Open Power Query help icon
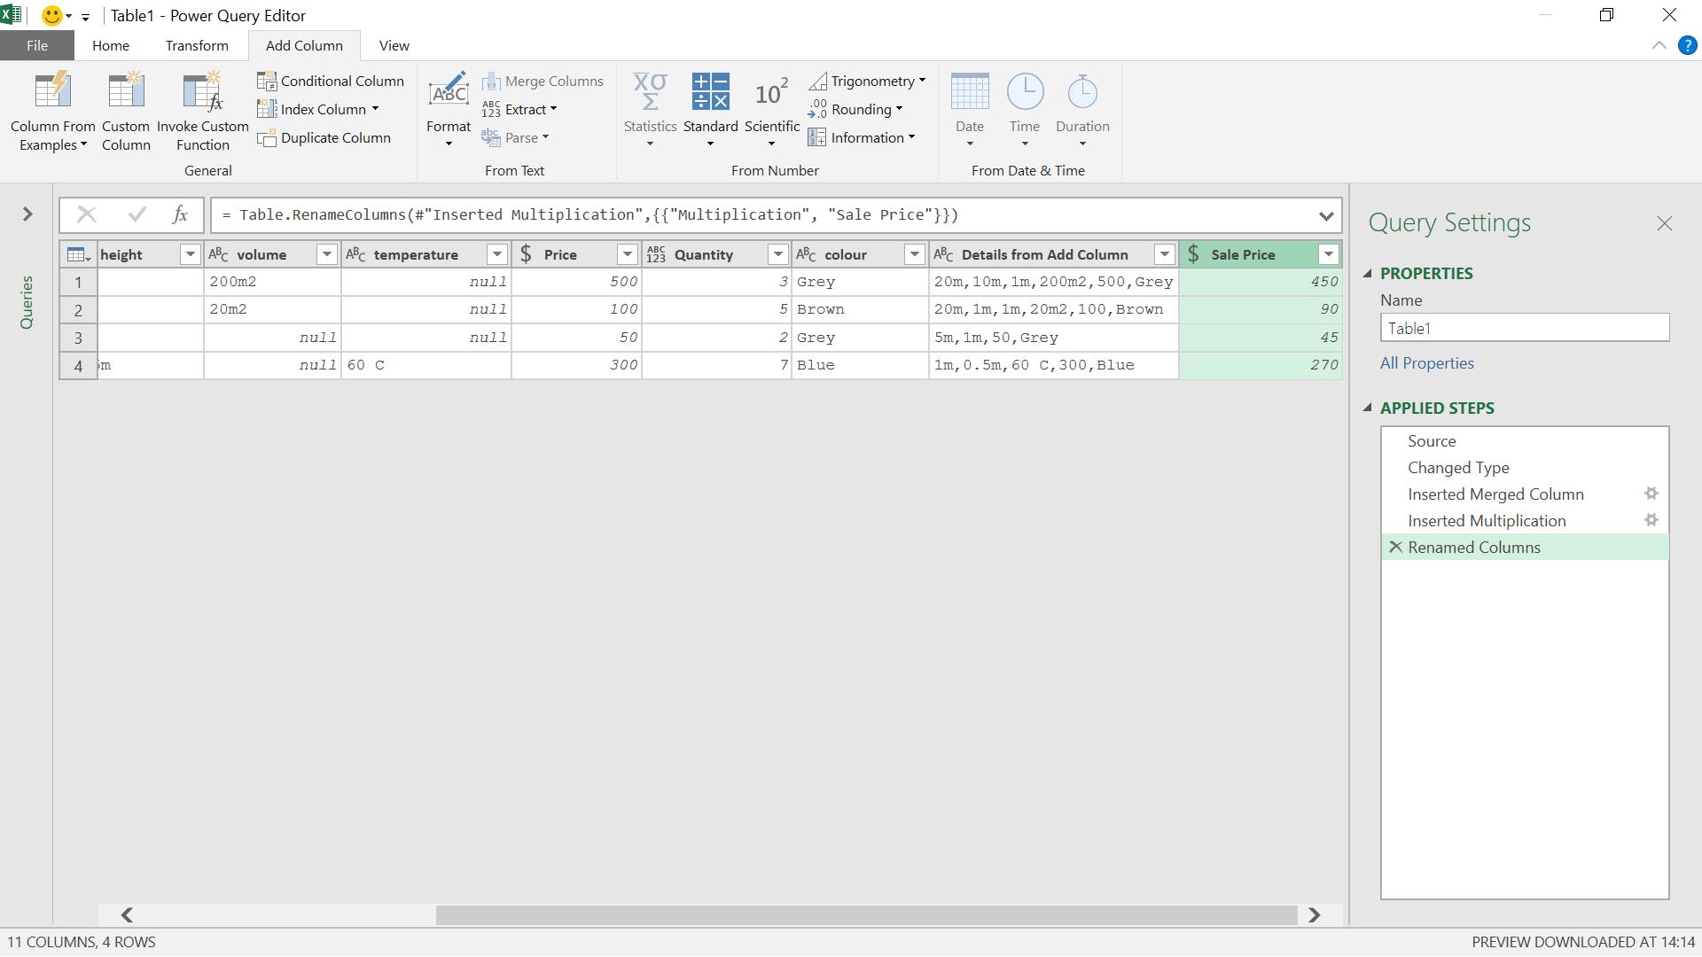The image size is (1702, 957). click(x=1687, y=46)
